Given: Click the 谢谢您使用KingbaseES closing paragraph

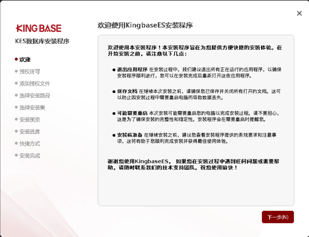Looking at the screenshot, I should [194, 165].
